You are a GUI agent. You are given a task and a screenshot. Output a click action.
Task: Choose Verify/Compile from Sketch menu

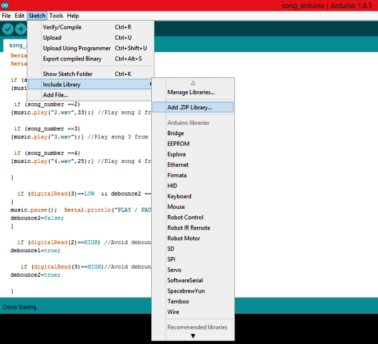coord(90,27)
